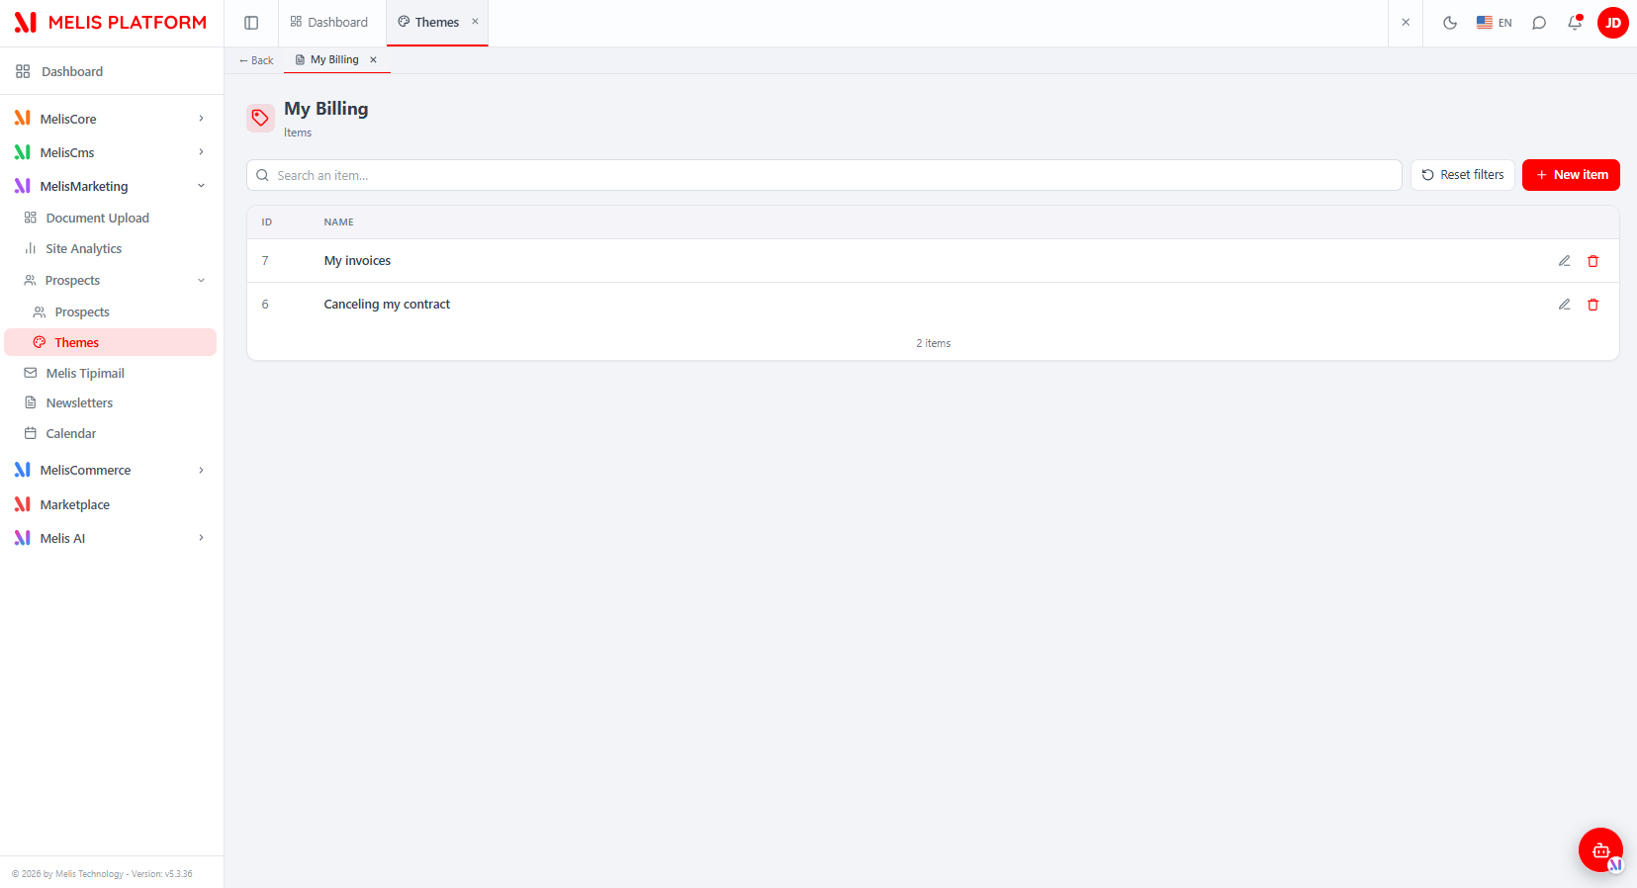
Task: Click the Melis Platform logo
Action: click(110, 23)
